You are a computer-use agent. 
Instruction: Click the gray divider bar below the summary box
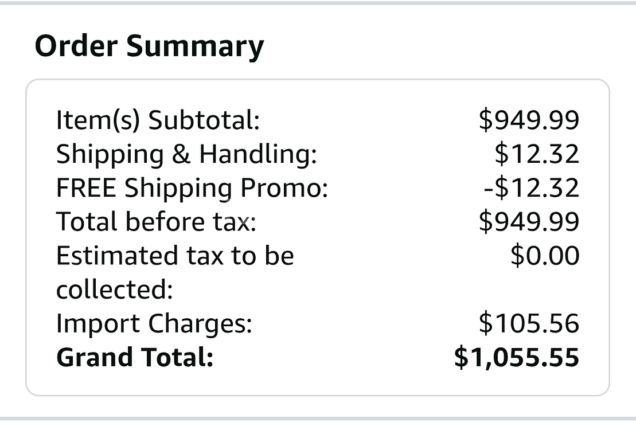coord(318,419)
